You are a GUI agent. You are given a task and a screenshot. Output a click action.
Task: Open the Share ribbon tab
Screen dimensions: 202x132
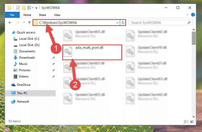pos(43,15)
